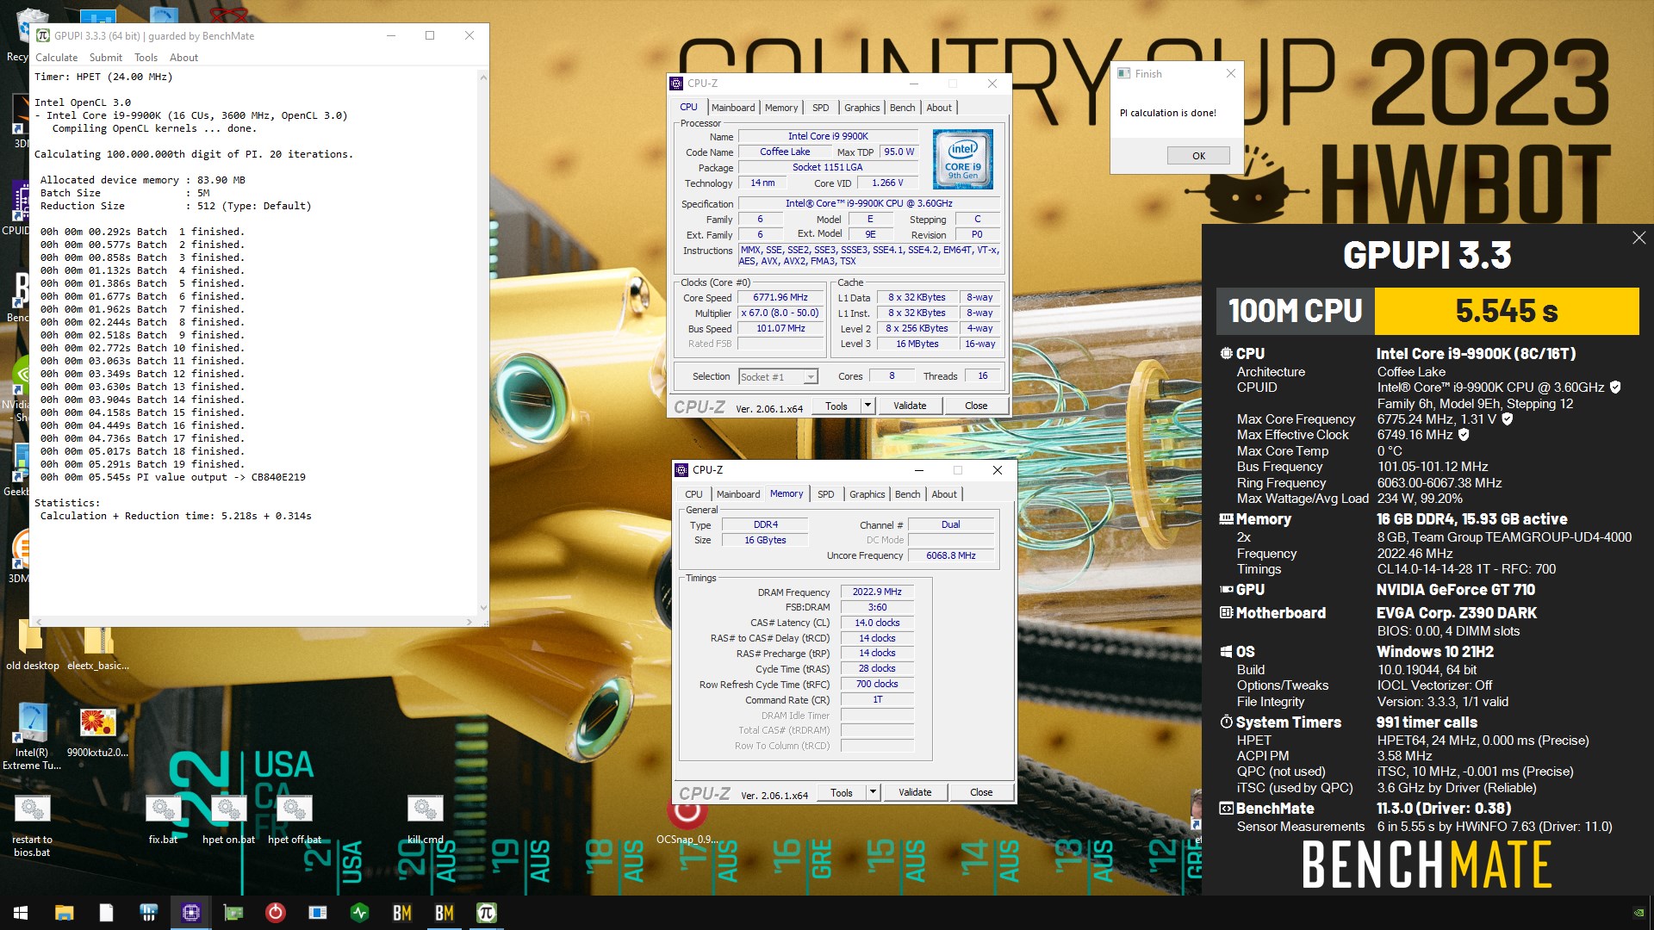Switch to Memory tab in upper CPU-Z
Viewport: 1654px width, 930px height.
[x=781, y=108]
